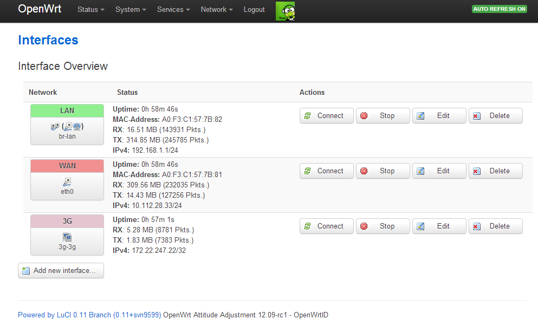Delete the WAN interface
Screen dimensions: 538x319
495,171
